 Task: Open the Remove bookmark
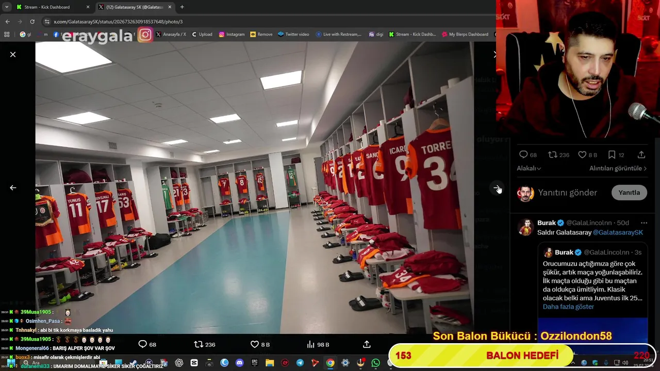[x=261, y=35]
